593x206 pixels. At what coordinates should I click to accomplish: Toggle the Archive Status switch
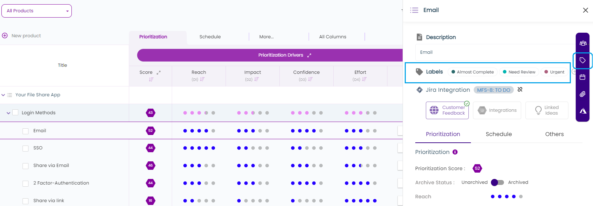pos(497,182)
